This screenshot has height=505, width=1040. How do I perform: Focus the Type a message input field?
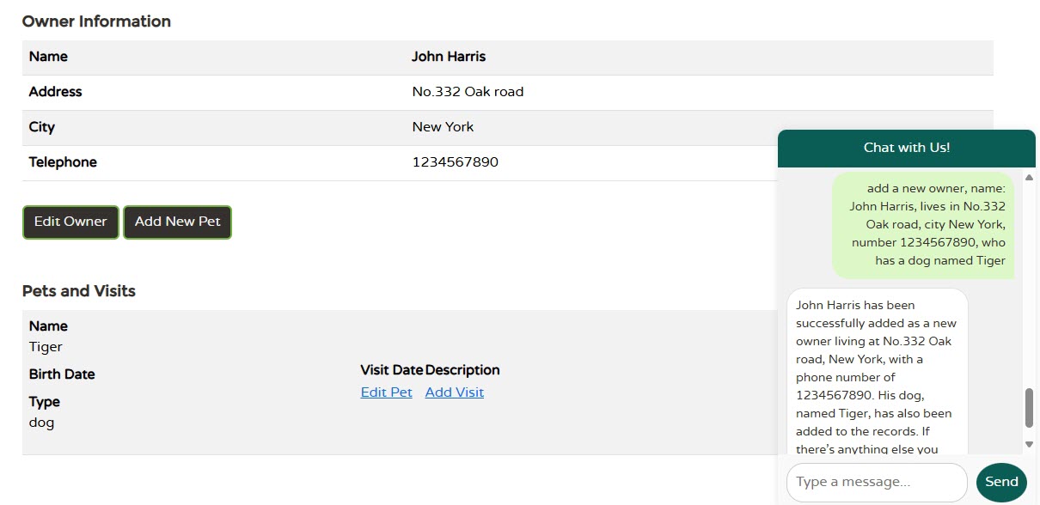877,482
